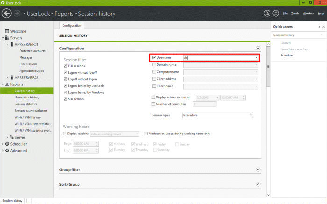The width and height of the screenshot is (327, 204).
Task: Click the PowerShell console icon in header
Action: click(267, 14)
